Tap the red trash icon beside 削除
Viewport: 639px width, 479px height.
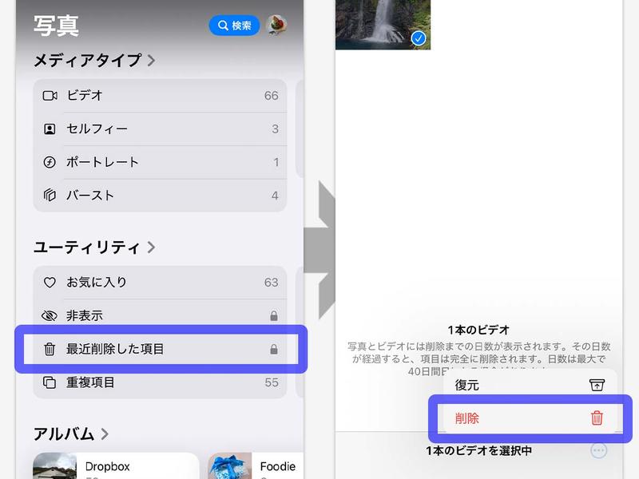click(597, 418)
